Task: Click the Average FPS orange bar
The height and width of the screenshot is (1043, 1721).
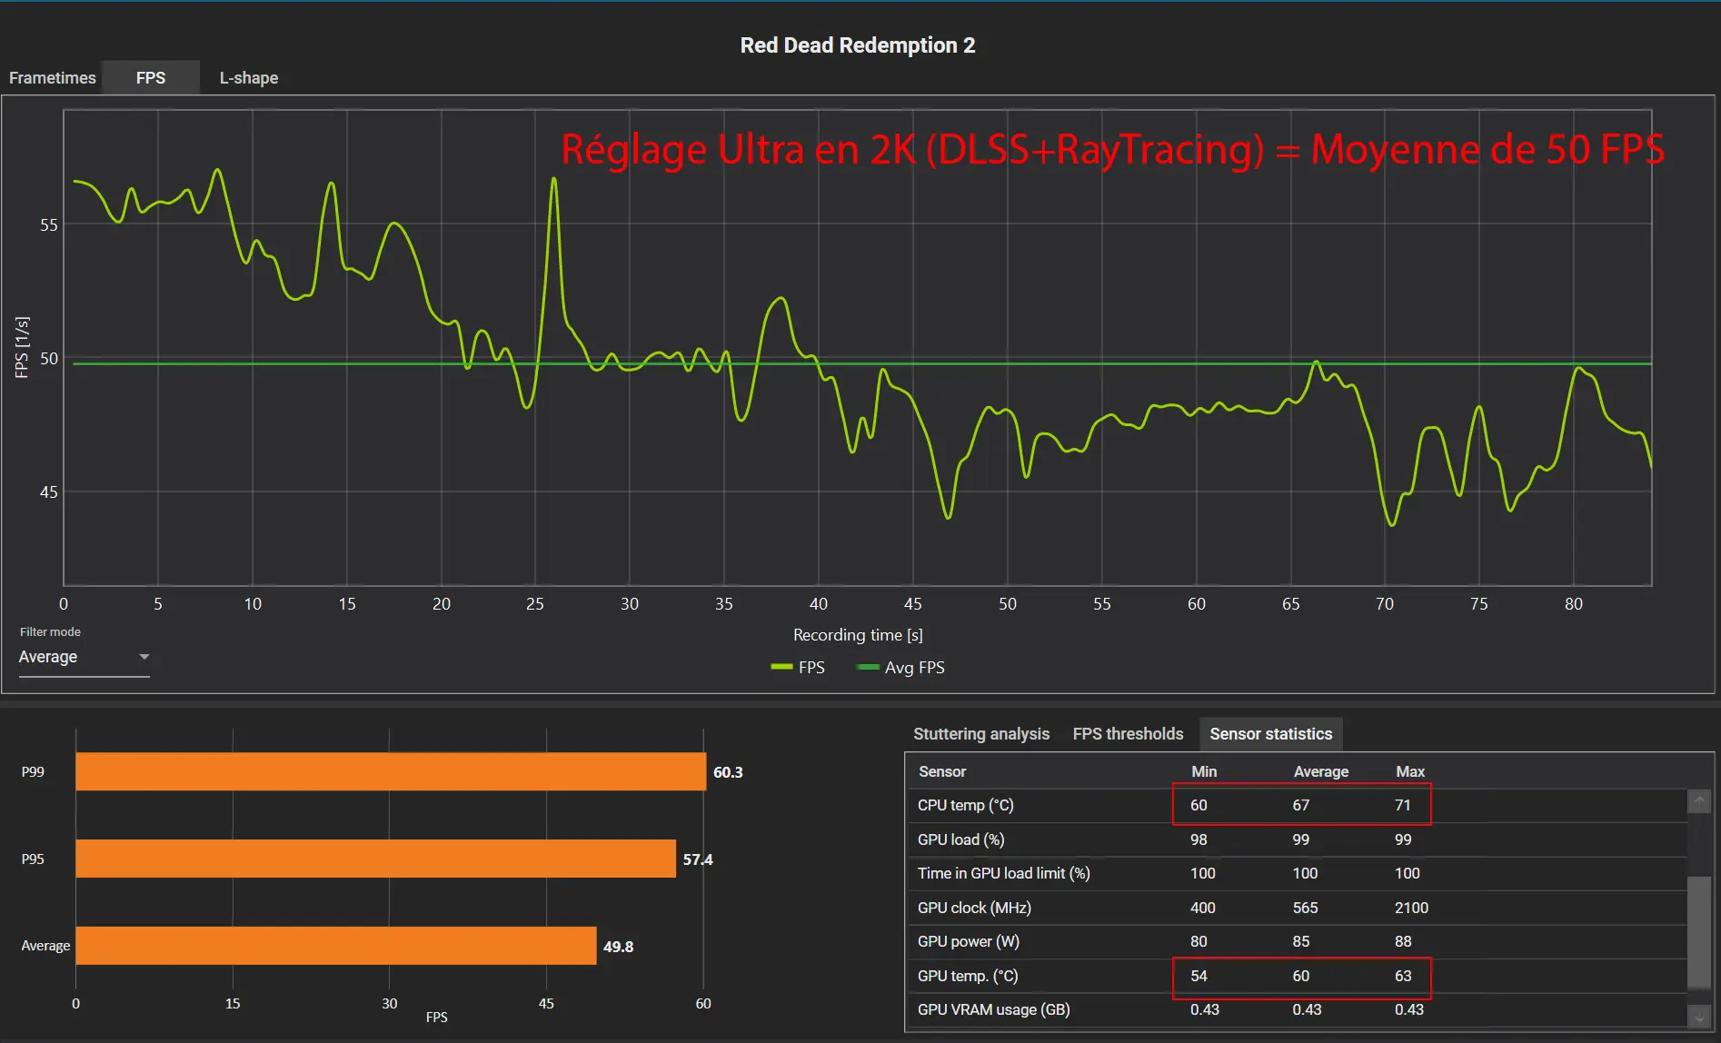Action: (x=336, y=946)
